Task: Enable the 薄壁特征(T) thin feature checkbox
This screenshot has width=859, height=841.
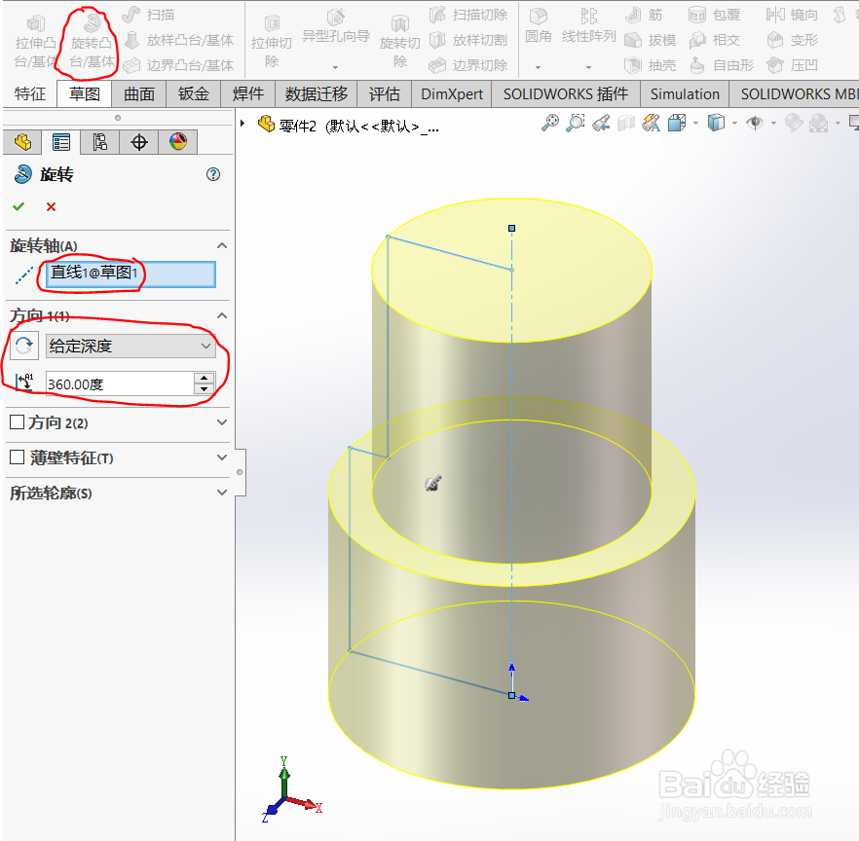Action: click(17, 457)
